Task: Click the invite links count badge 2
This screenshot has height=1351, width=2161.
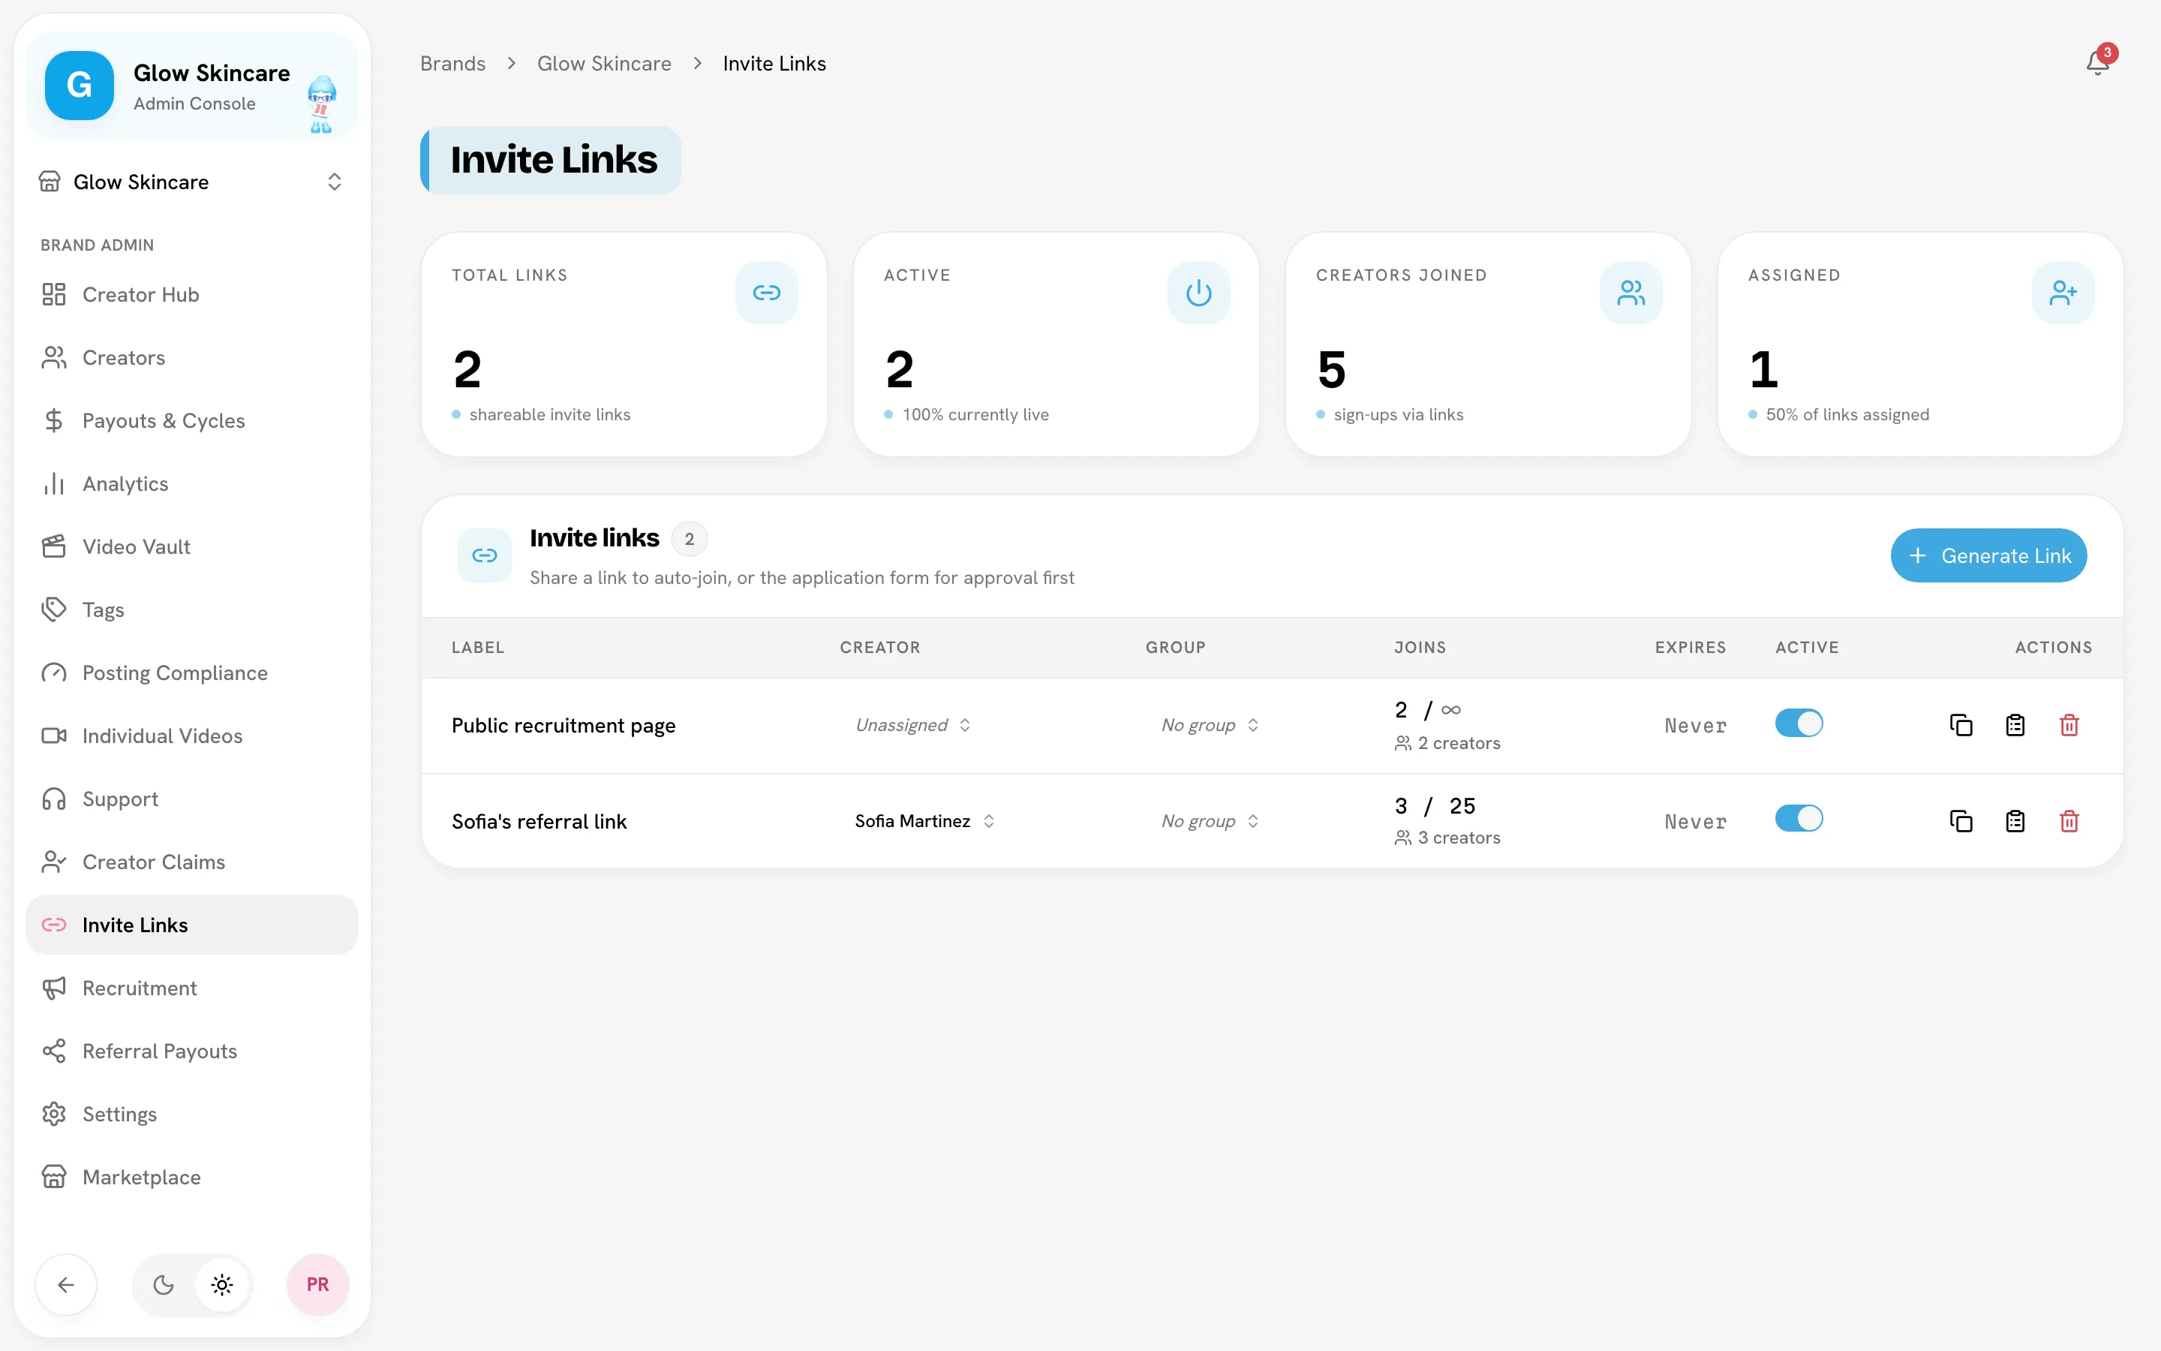Action: [x=690, y=539]
